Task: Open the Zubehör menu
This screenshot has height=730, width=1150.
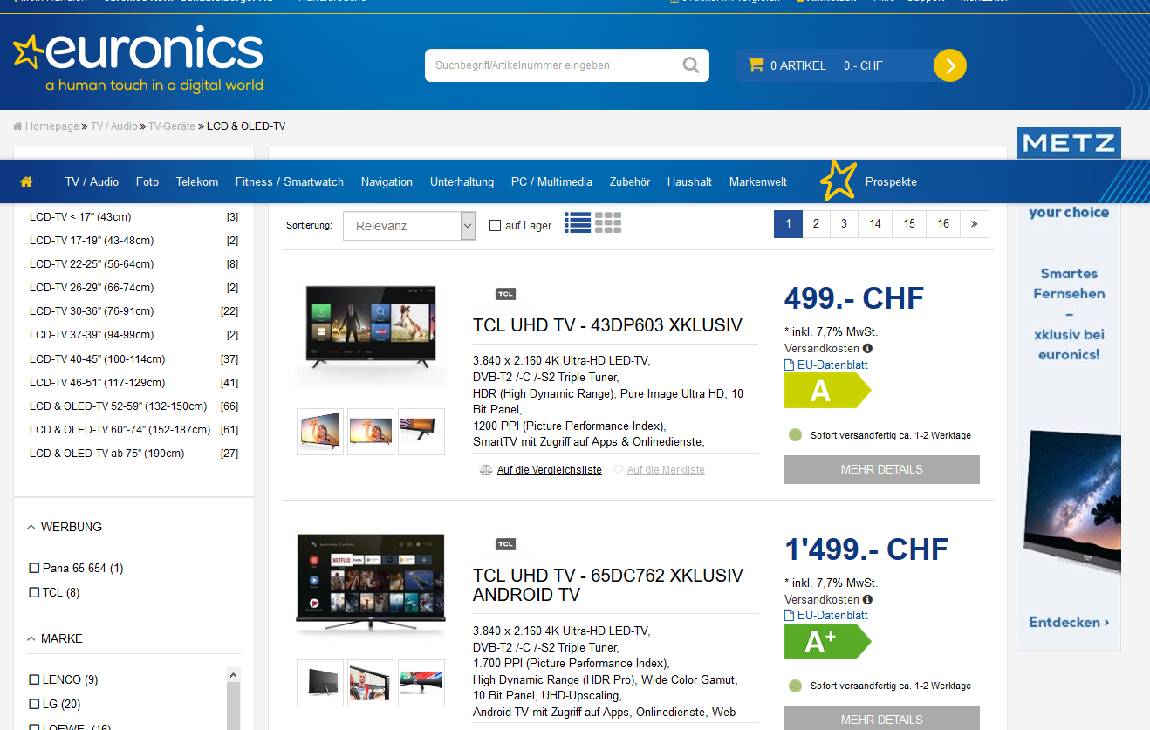Action: [x=630, y=181]
